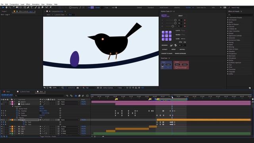This screenshot has width=254, height=143.
Task: Click the EaseCopy Copy button
Action: tap(168, 64)
